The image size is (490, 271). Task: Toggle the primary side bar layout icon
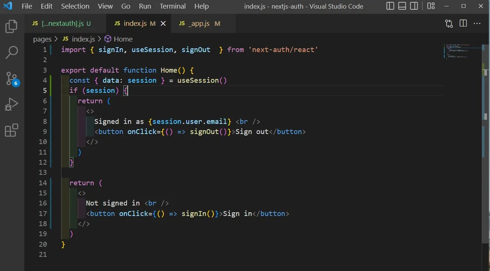click(x=390, y=6)
